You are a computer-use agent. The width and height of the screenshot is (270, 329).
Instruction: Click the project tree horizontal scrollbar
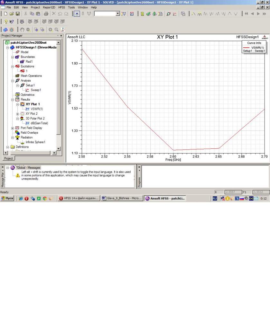click(30, 153)
